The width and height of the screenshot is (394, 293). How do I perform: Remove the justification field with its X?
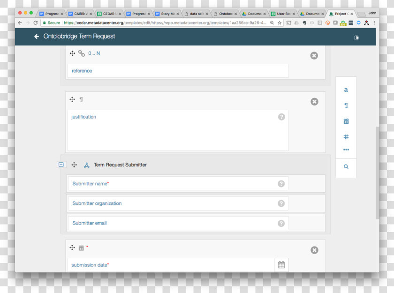pos(314,102)
